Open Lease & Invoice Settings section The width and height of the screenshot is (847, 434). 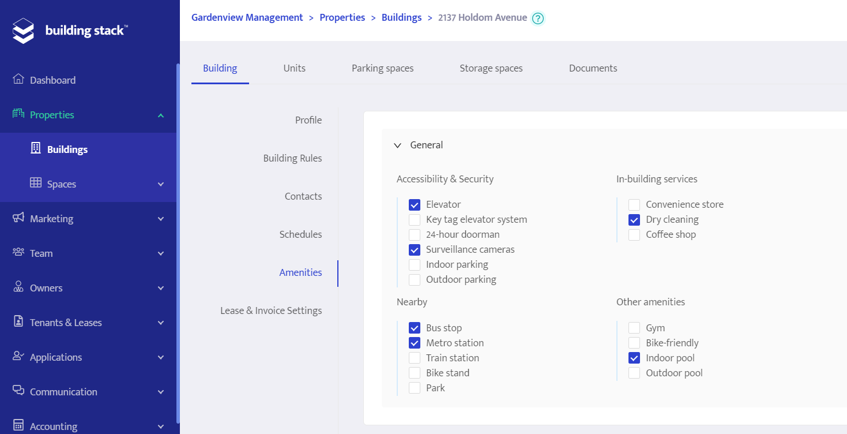(271, 310)
